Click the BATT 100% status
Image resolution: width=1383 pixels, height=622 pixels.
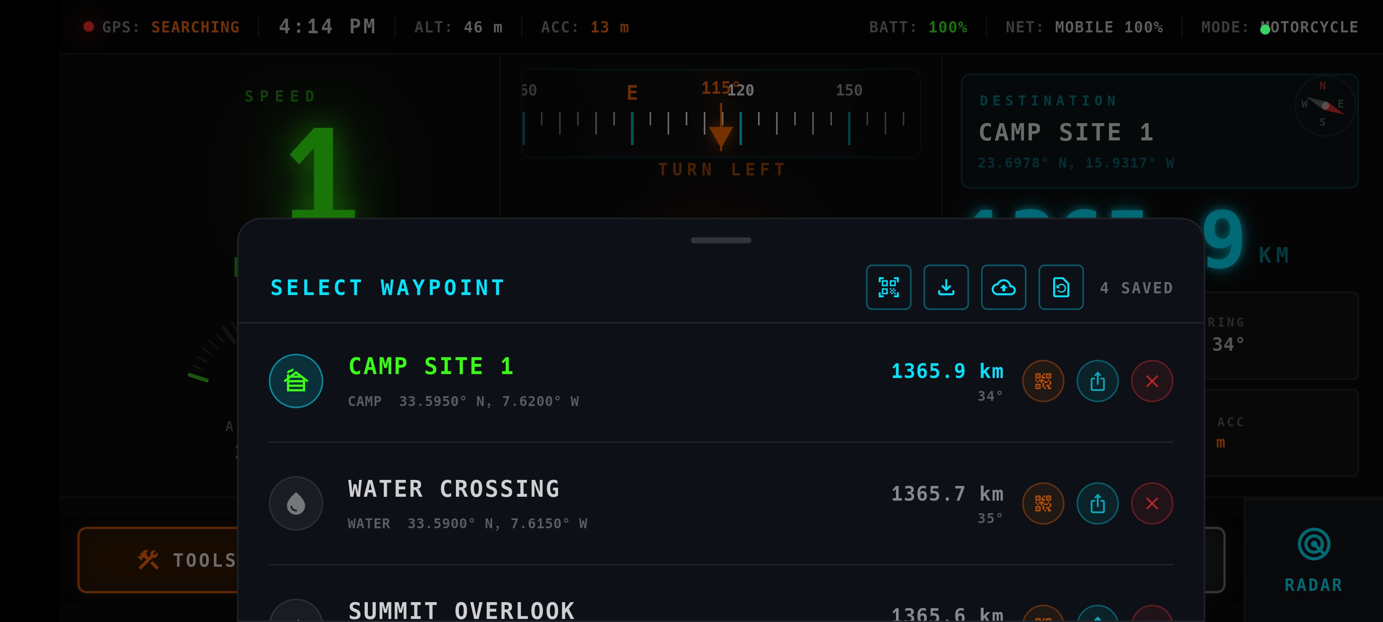(x=918, y=27)
